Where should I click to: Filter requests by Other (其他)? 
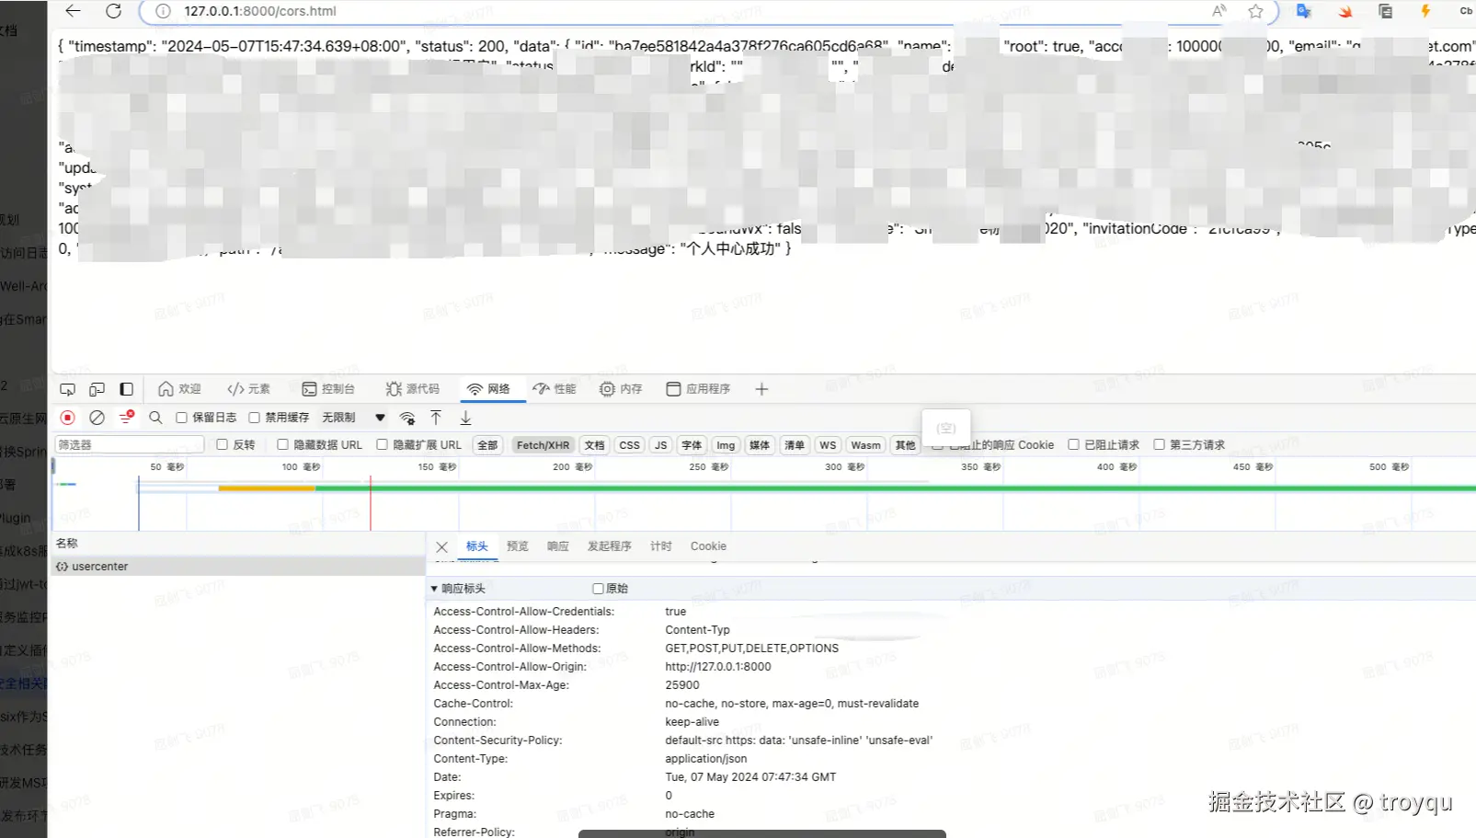(x=906, y=445)
